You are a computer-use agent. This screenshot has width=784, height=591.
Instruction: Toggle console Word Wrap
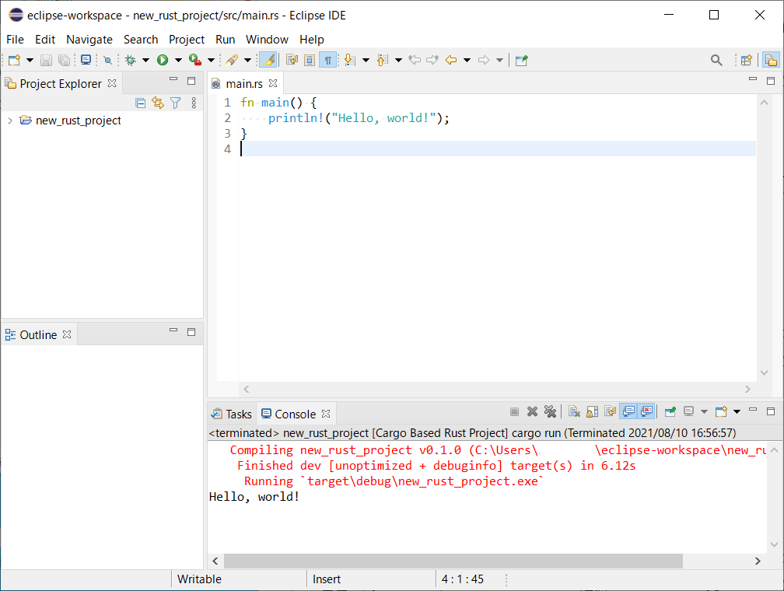[610, 411]
